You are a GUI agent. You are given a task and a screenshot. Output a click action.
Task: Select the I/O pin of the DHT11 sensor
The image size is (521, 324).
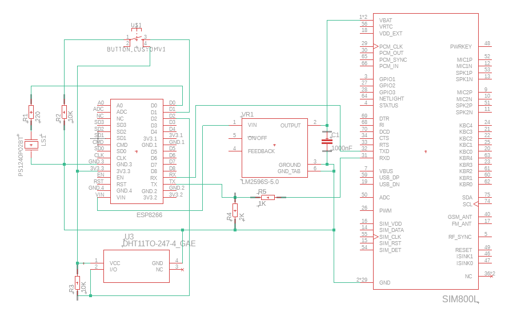pos(114,269)
